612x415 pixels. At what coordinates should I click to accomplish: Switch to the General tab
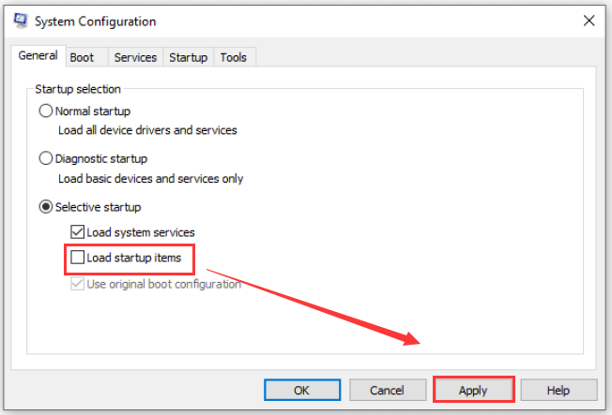pyautogui.click(x=38, y=55)
